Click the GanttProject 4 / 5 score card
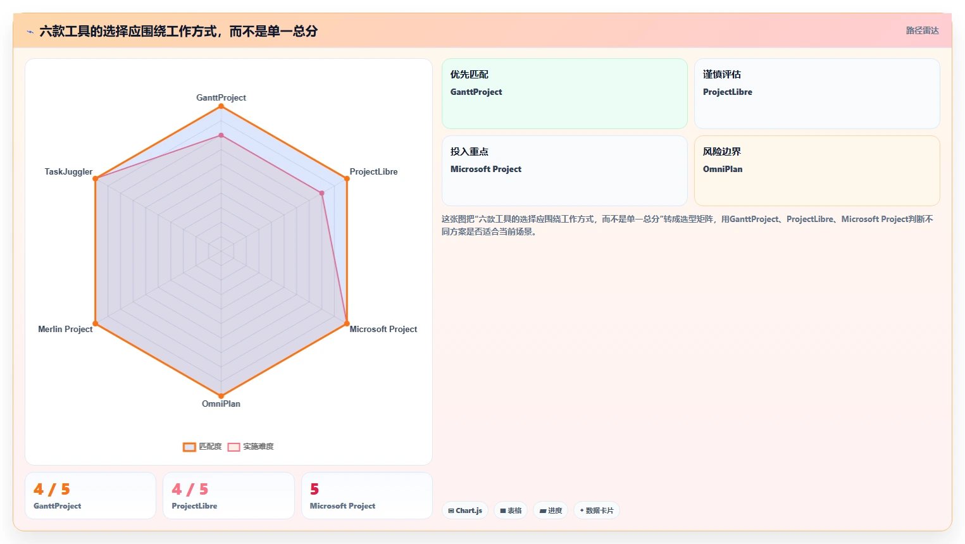The height and width of the screenshot is (544, 965). tap(90, 496)
